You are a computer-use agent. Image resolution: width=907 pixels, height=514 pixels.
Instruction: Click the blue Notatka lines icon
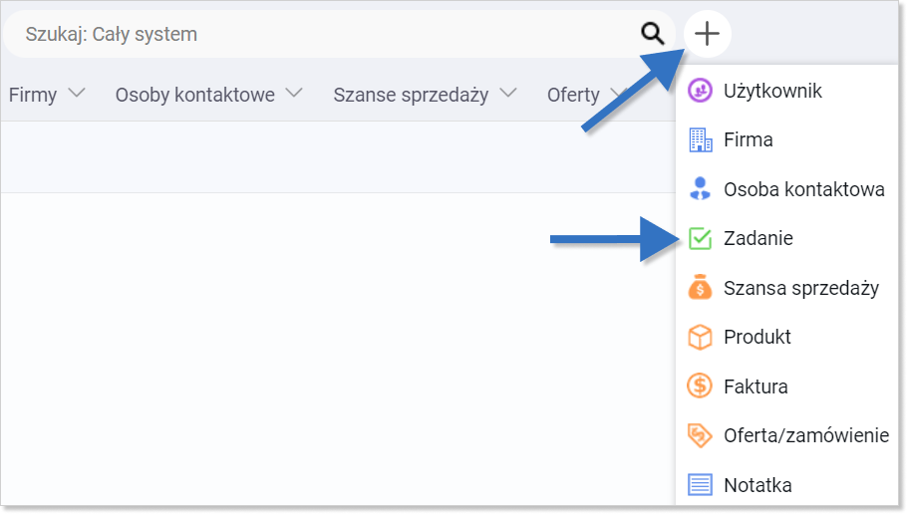click(x=700, y=484)
